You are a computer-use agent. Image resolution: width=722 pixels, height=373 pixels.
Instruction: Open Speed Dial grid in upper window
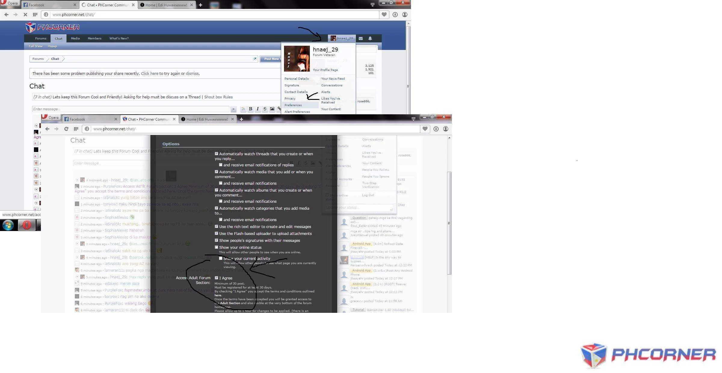[x=35, y=14]
